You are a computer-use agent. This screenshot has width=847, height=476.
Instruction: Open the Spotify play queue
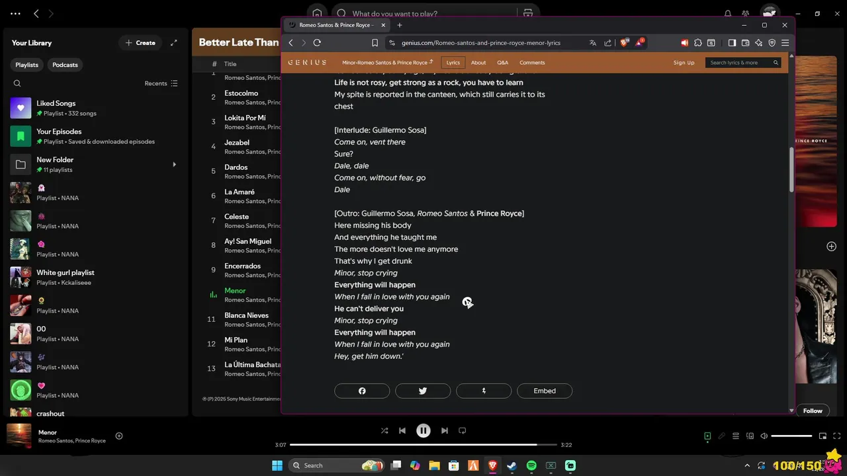736,436
